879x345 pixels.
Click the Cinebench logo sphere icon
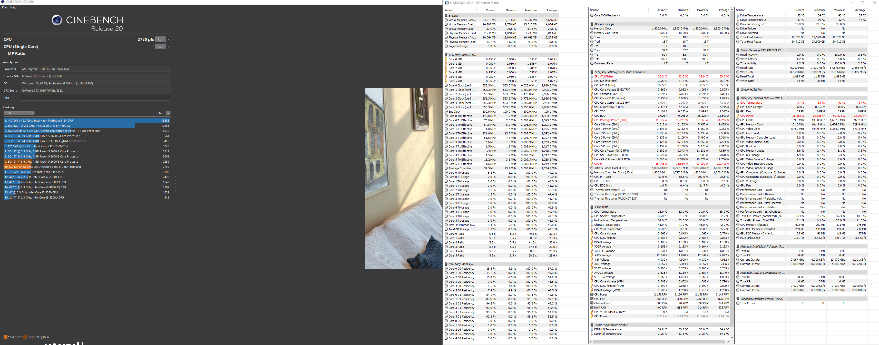coord(57,20)
